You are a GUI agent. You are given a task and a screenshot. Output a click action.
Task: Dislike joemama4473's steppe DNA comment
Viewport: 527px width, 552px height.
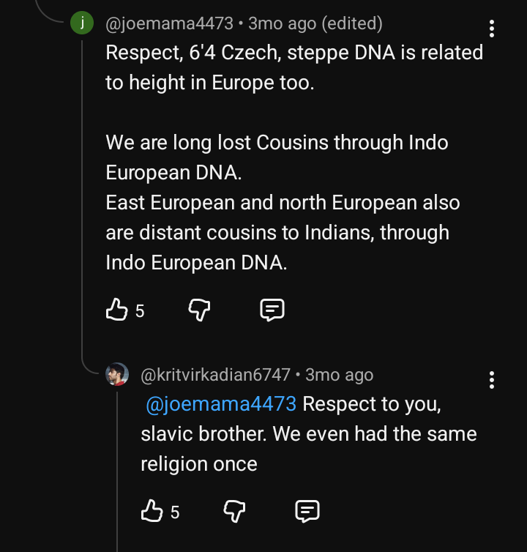(x=199, y=310)
